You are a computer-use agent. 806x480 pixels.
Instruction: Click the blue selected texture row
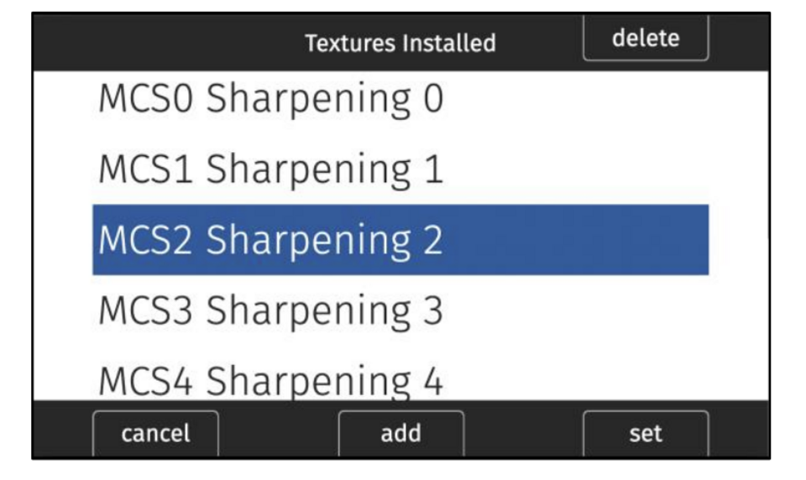click(400, 240)
